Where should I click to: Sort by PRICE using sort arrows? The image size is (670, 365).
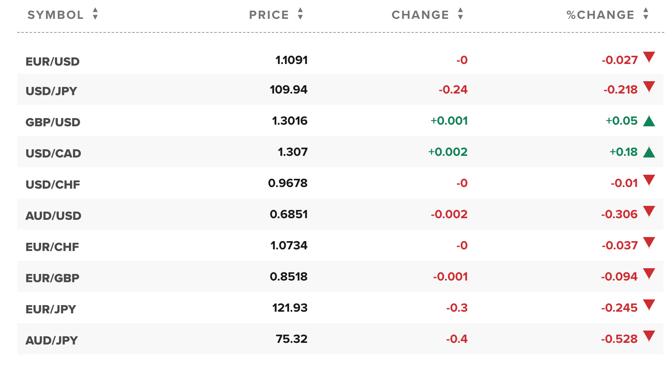coord(301,14)
